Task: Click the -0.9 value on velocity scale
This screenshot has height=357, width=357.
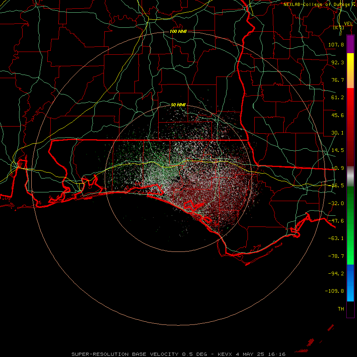Action: tap(338, 168)
